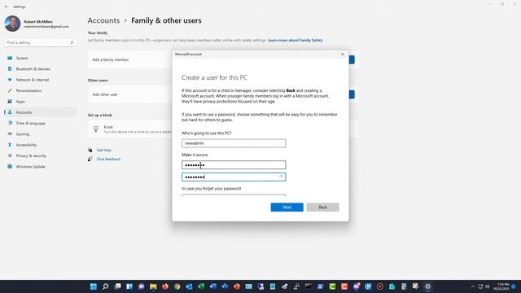The image size is (521, 293).
Task: Open Network & internet category
Action: click(41, 80)
